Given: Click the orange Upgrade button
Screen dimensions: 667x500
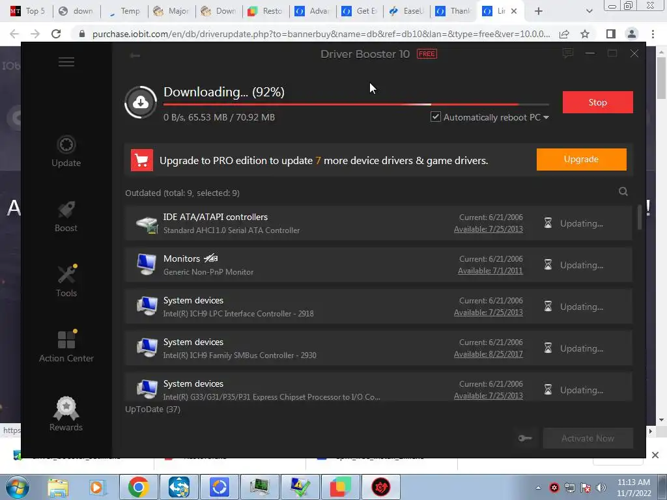Looking at the screenshot, I should click(x=581, y=160).
